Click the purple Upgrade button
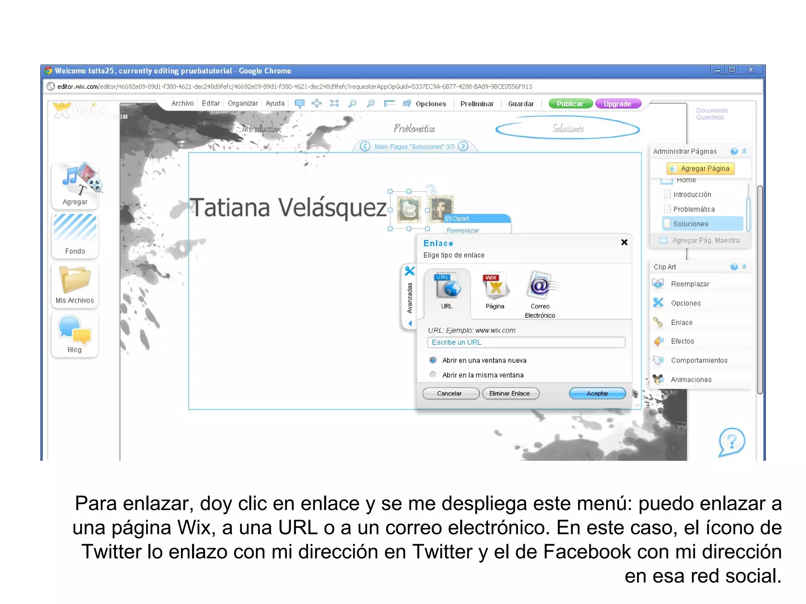 pos(618,104)
